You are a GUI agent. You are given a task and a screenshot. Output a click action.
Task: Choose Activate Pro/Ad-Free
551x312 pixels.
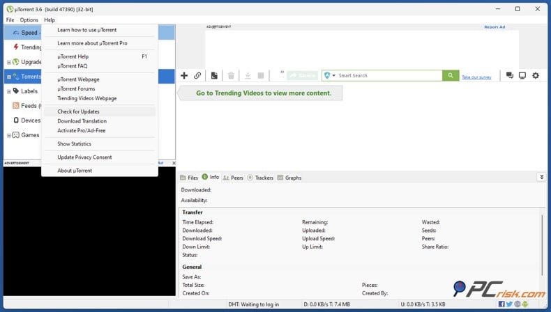tap(100, 130)
